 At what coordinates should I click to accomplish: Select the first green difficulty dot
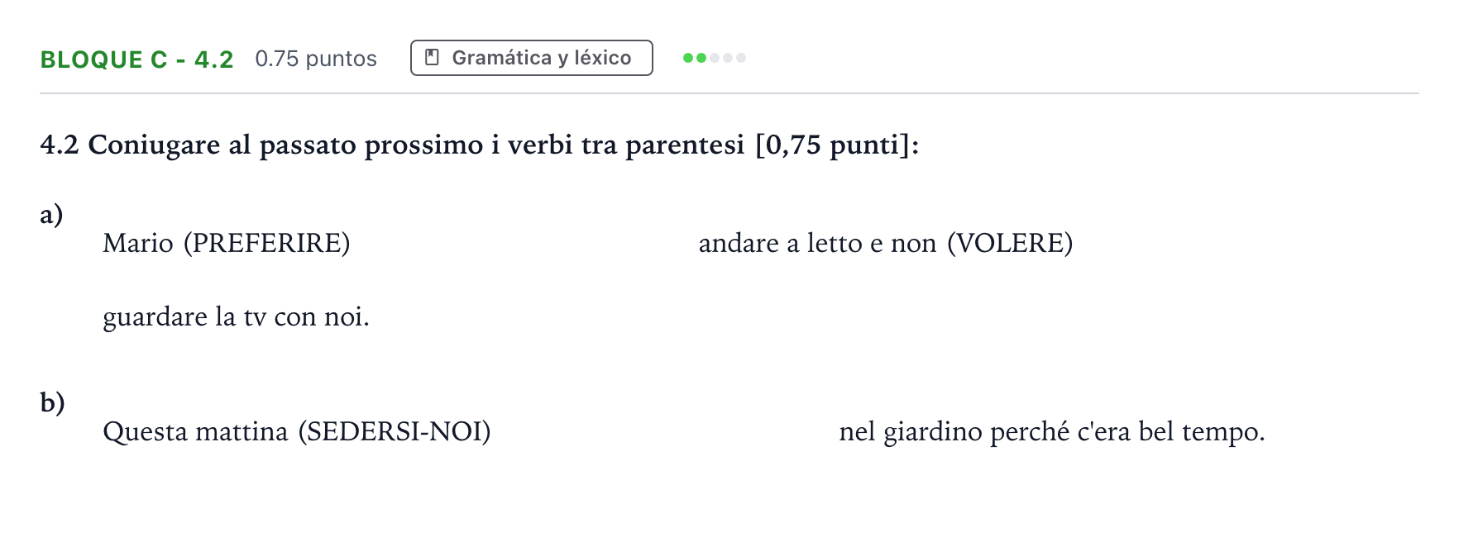(x=688, y=58)
